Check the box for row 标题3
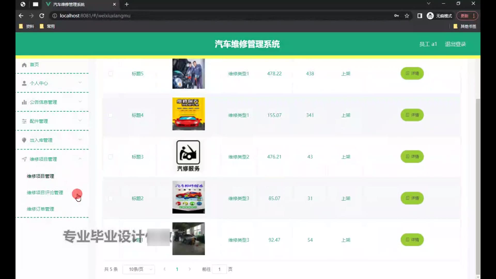496x279 pixels. [111, 157]
